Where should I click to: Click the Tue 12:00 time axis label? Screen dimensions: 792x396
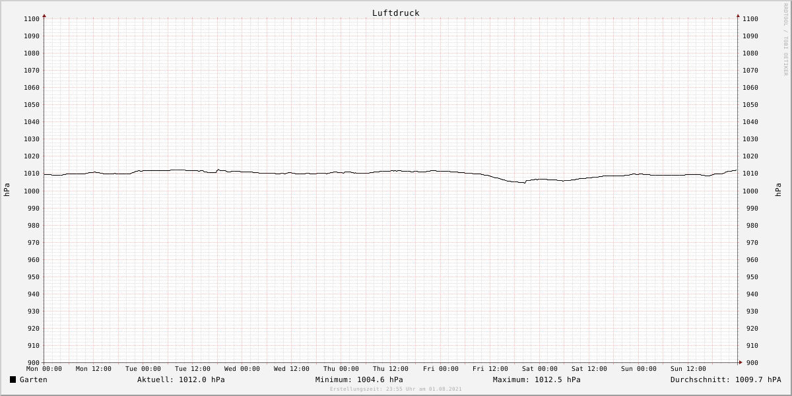pos(193,369)
